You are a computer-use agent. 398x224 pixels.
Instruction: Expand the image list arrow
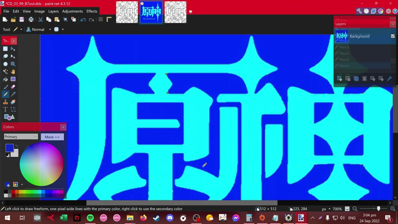[191, 12]
